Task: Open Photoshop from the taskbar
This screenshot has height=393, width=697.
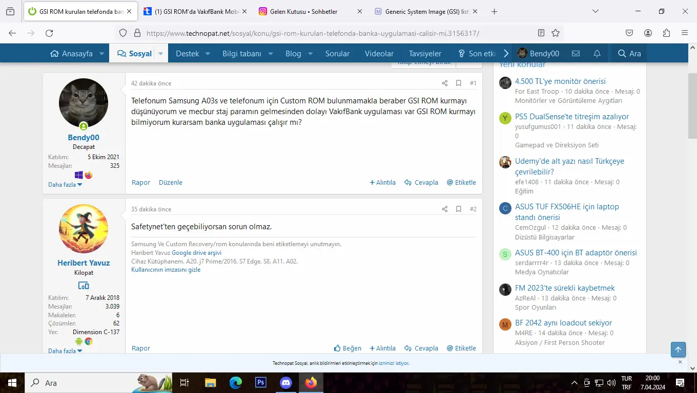Action: (x=260, y=383)
